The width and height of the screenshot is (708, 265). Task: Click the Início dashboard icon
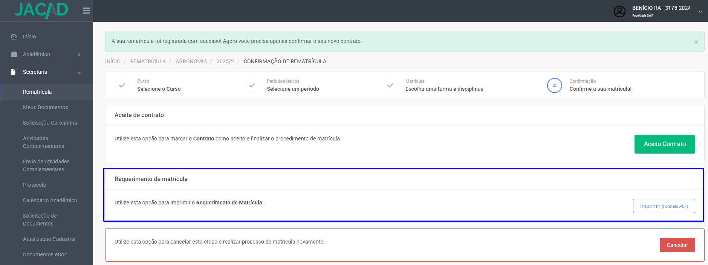(x=14, y=37)
